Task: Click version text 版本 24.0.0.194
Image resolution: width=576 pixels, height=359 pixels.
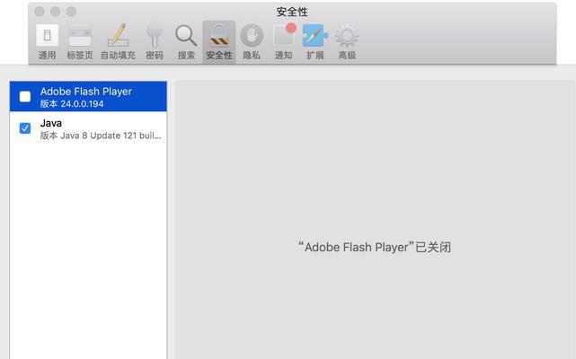Action: (72, 104)
